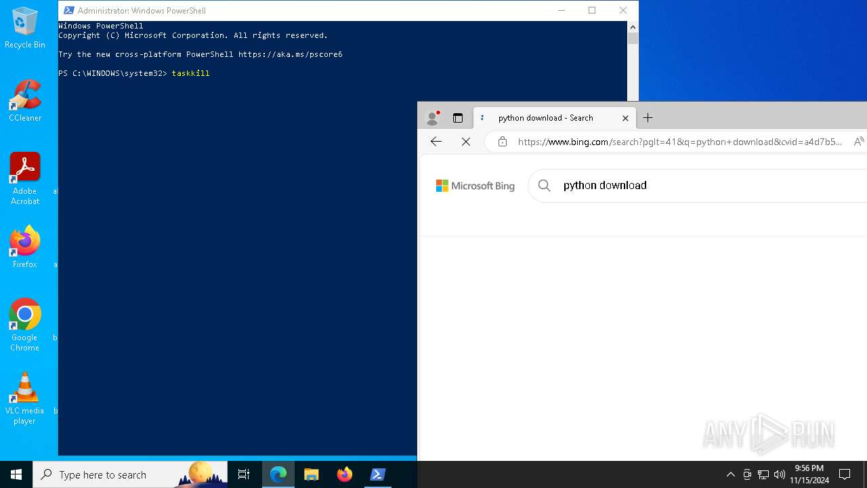Minimize the PowerShell window
The image size is (867, 488).
tap(562, 10)
